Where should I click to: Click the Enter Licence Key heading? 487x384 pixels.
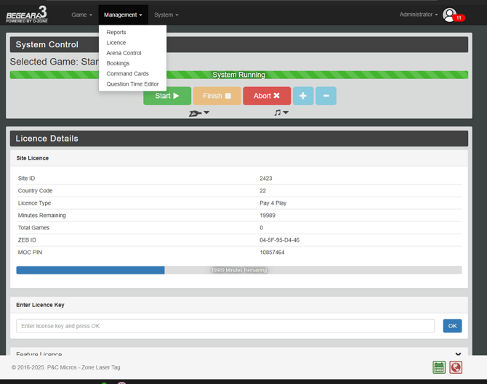click(41, 305)
